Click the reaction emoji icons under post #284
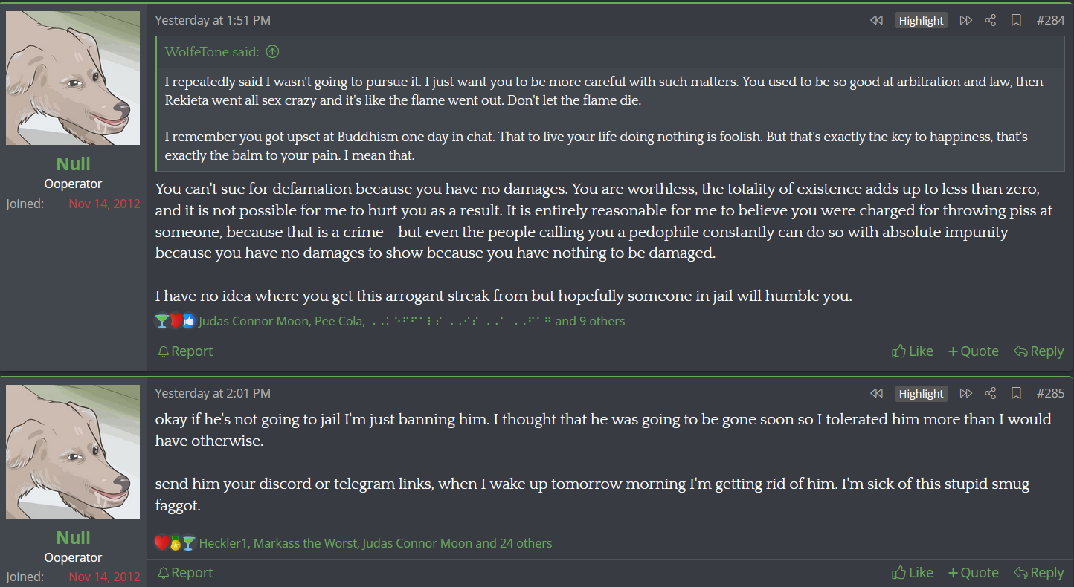Image resolution: width=1074 pixels, height=587 pixels. point(174,321)
